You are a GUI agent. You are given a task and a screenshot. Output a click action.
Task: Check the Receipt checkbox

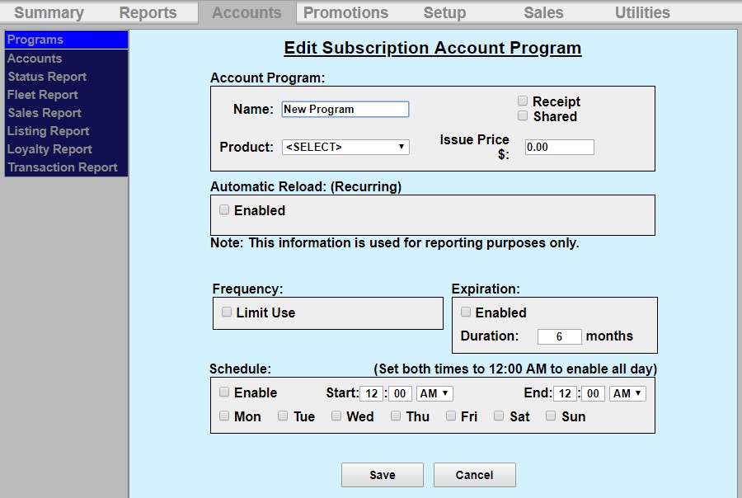click(x=523, y=101)
